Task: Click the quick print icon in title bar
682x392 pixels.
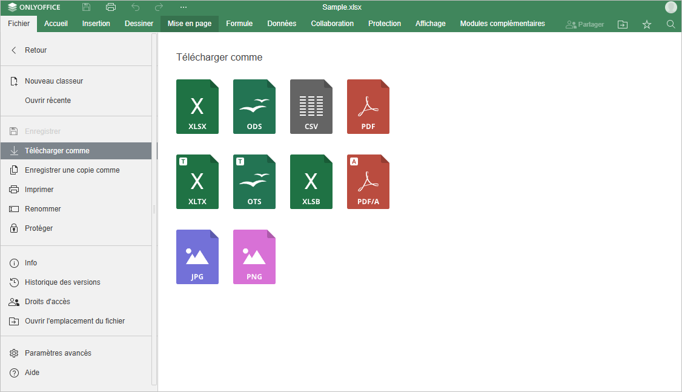Action: pyautogui.click(x=111, y=7)
